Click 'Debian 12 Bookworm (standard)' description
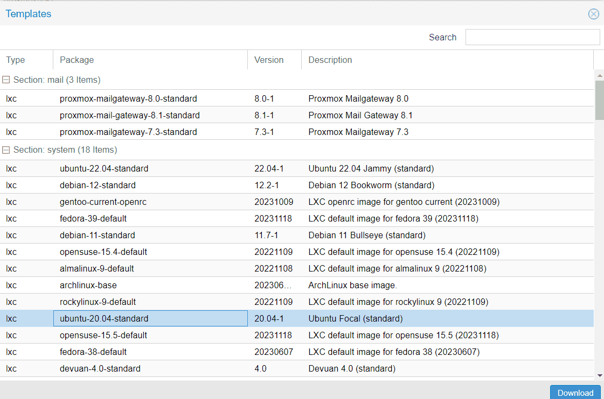The width and height of the screenshot is (604, 399). coord(371,186)
